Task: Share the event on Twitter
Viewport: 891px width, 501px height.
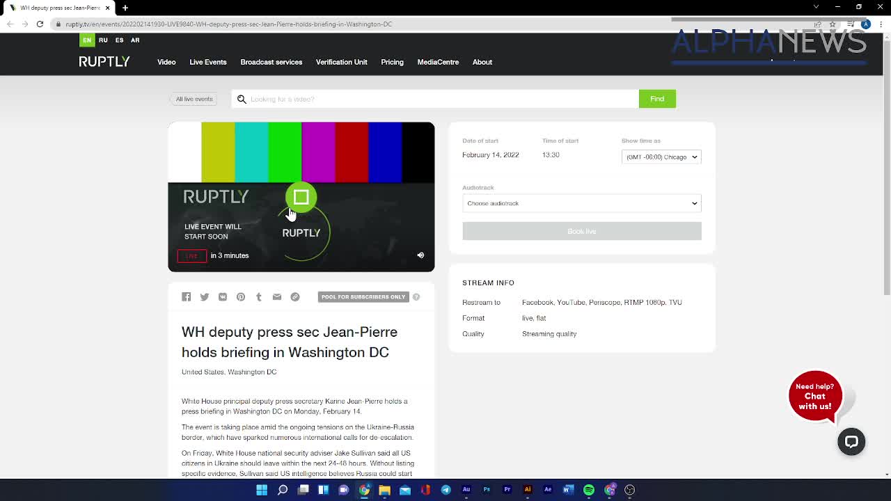Action: (205, 297)
